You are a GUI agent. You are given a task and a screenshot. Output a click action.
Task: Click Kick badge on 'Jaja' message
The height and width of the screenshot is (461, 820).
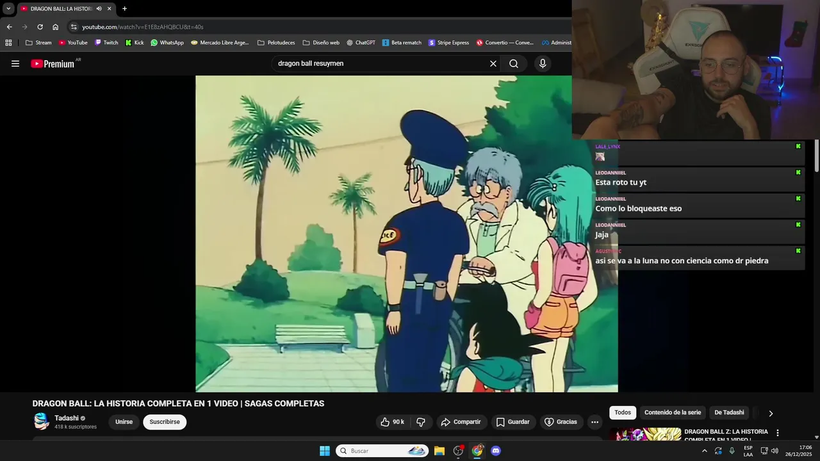[798, 225]
